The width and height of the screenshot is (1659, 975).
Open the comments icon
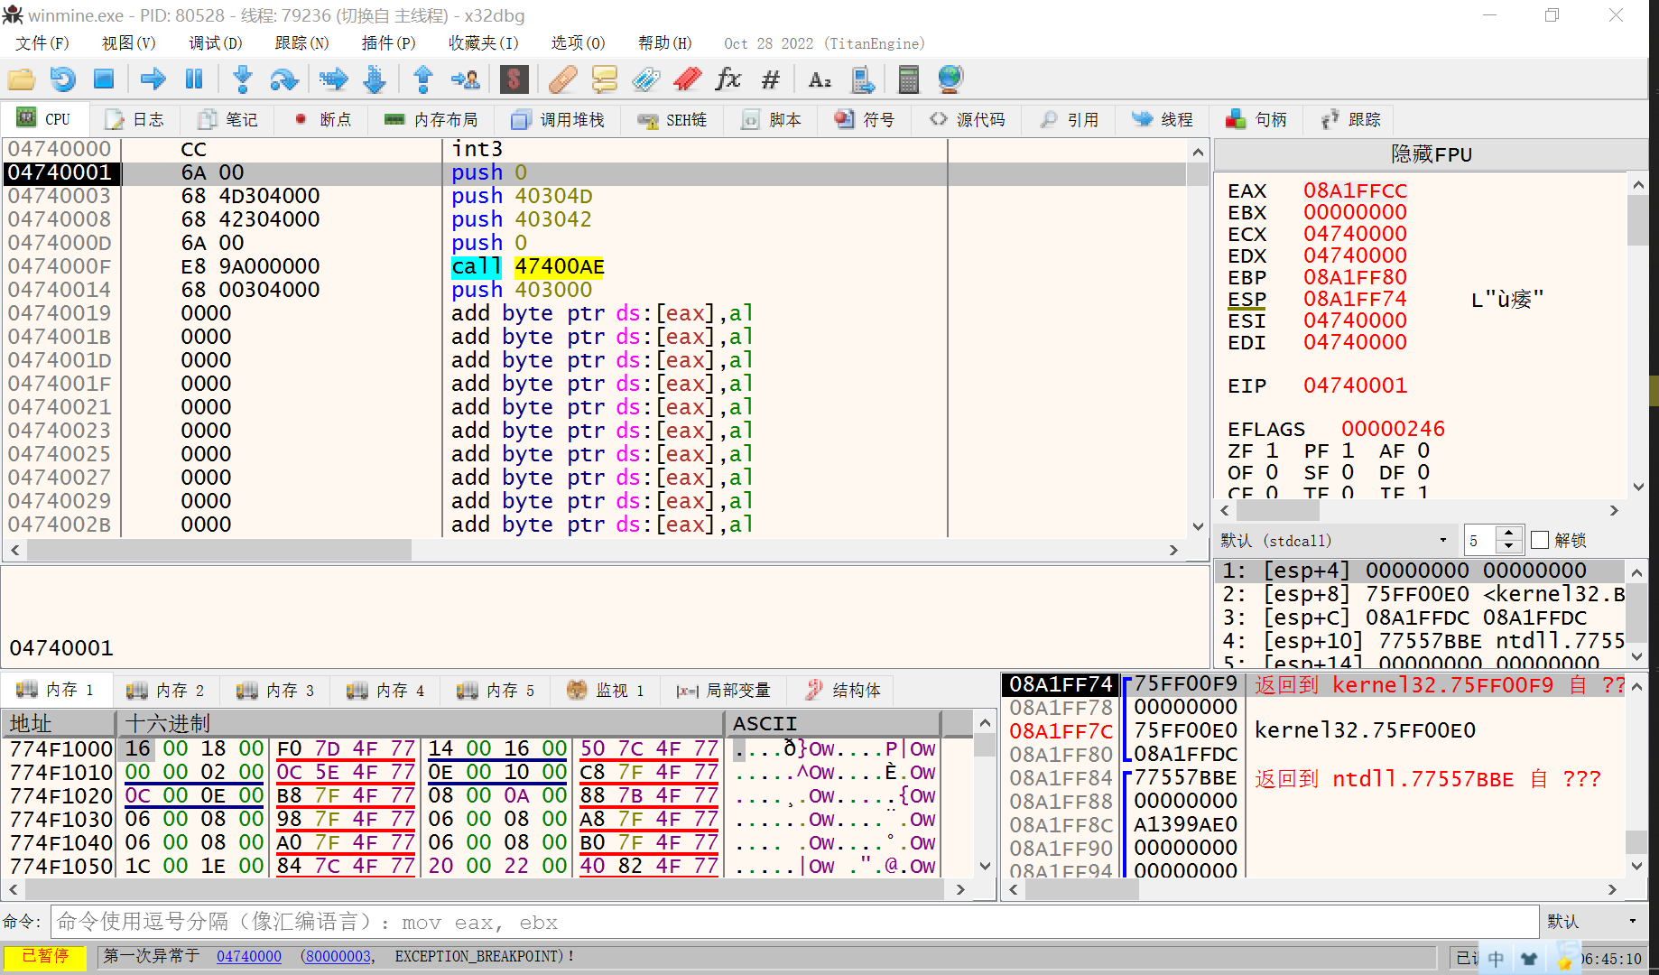click(x=604, y=79)
